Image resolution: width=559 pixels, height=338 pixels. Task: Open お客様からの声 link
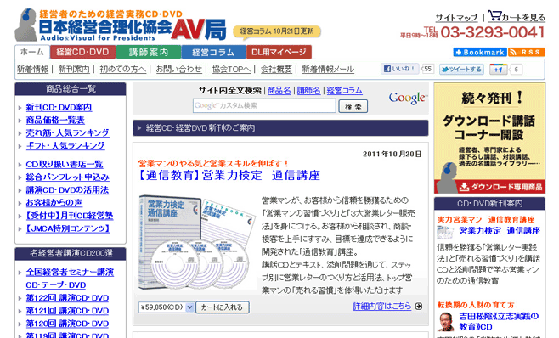54,202
